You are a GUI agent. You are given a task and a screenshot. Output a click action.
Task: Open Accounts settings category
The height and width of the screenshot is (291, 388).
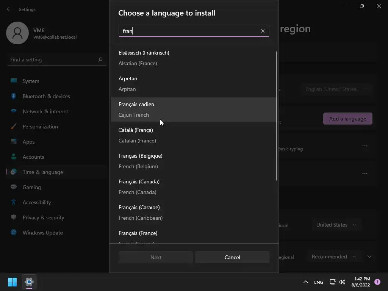coord(57,157)
